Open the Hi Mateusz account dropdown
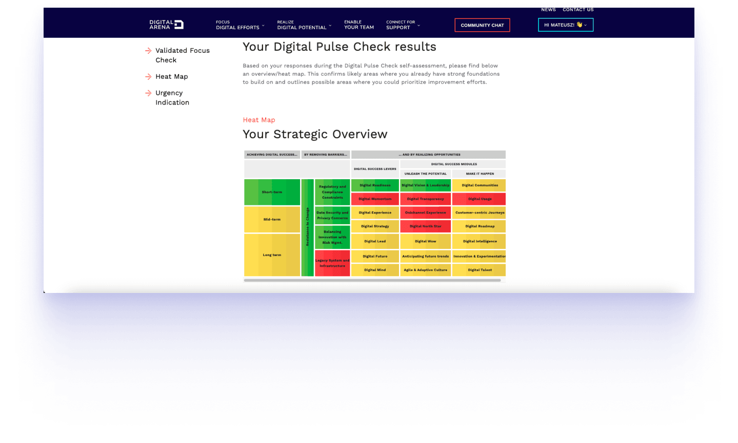This screenshot has height=443, width=738. 566,25
